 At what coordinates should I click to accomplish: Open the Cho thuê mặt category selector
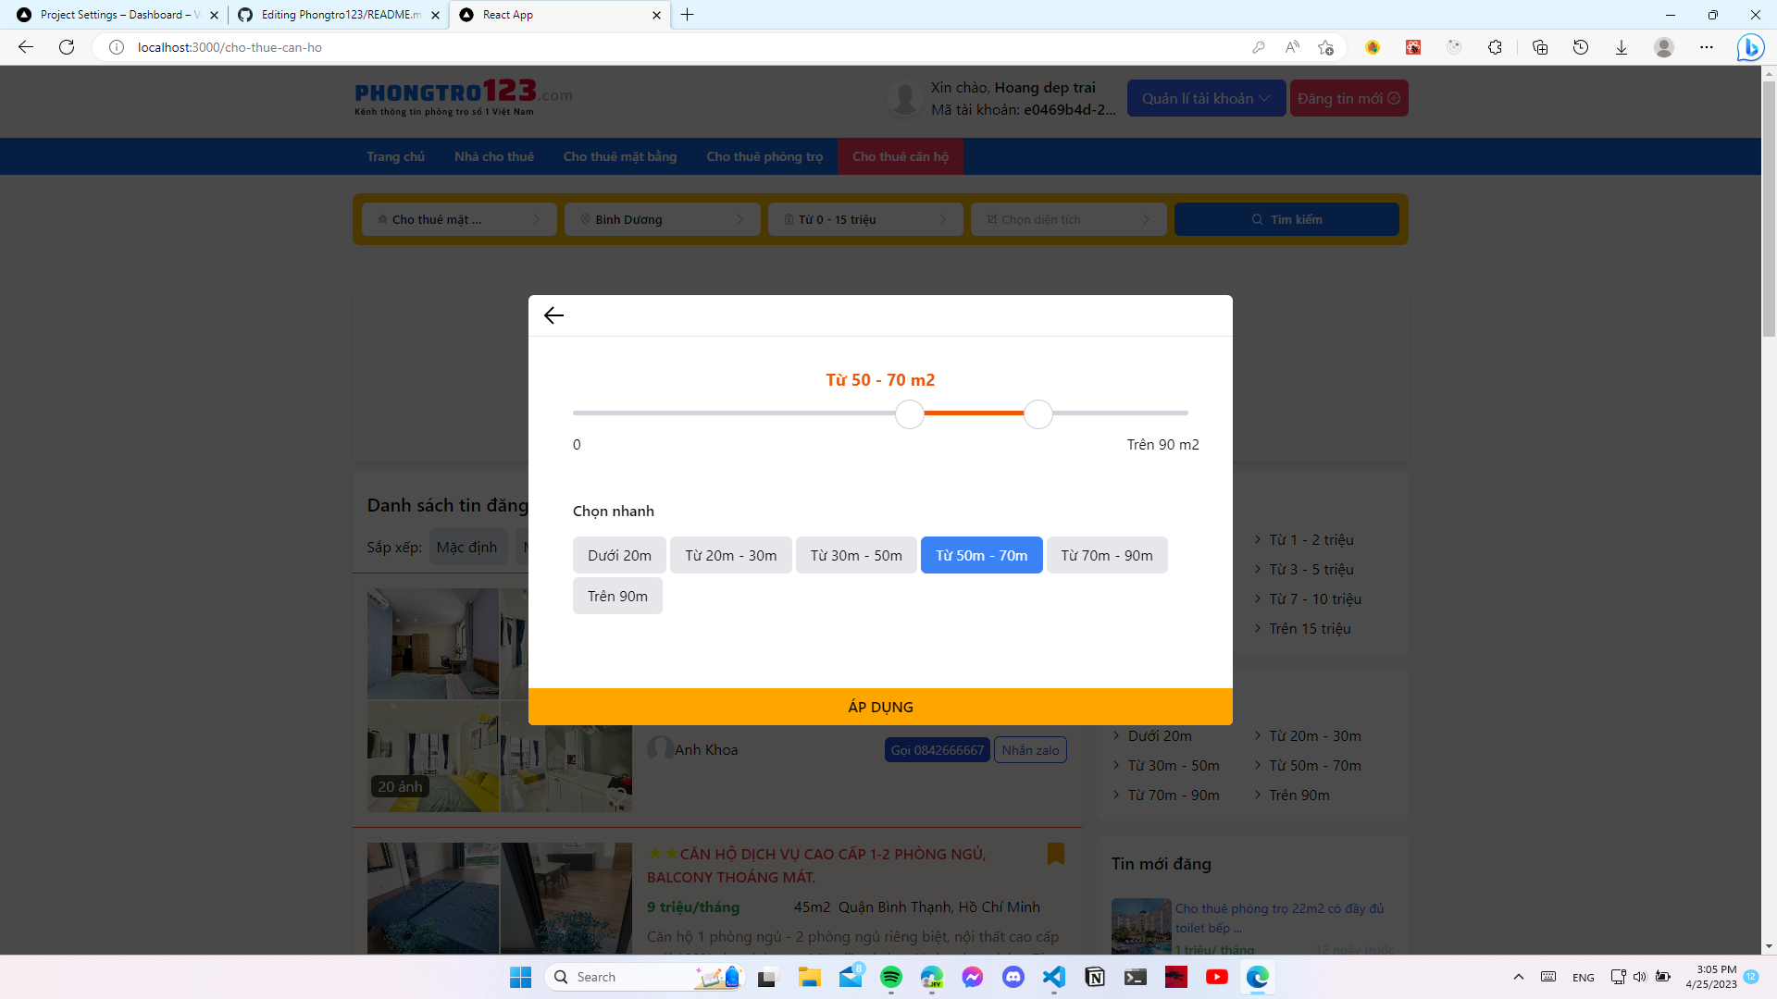[x=459, y=219]
